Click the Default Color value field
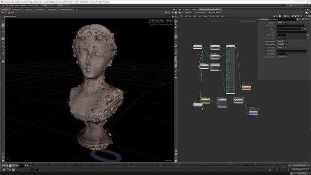The image size is (311, 175). pyautogui.click(x=281, y=35)
